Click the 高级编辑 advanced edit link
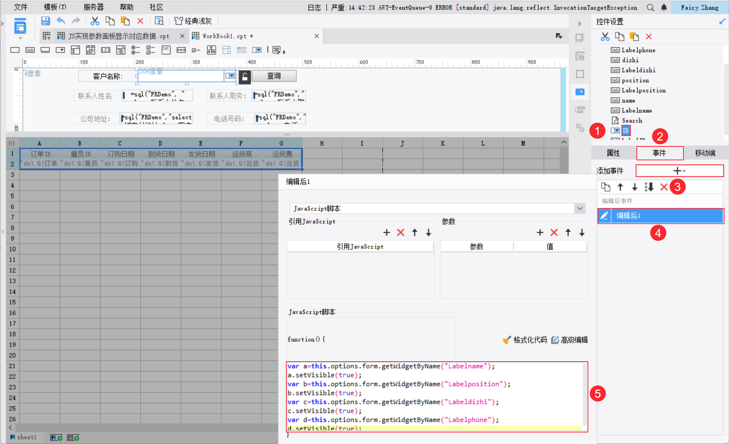729x444 pixels. (x=570, y=340)
